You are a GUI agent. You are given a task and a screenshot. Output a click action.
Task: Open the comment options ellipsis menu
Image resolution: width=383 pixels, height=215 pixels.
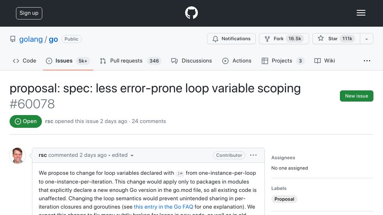[253, 155]
